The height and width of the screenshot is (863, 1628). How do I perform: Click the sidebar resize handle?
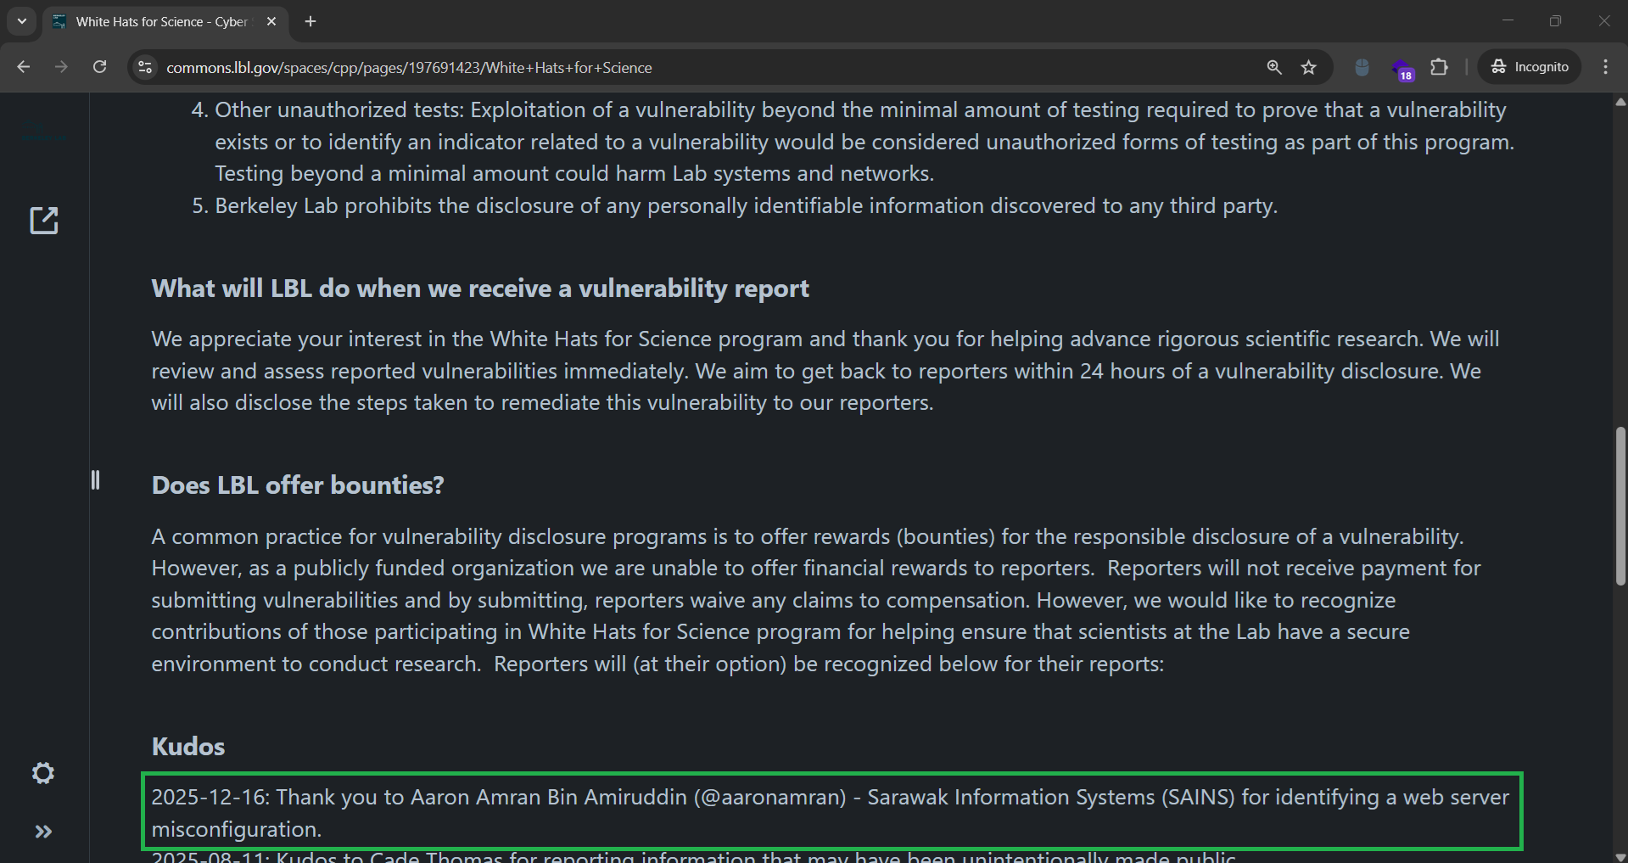(x=95, y=480)
